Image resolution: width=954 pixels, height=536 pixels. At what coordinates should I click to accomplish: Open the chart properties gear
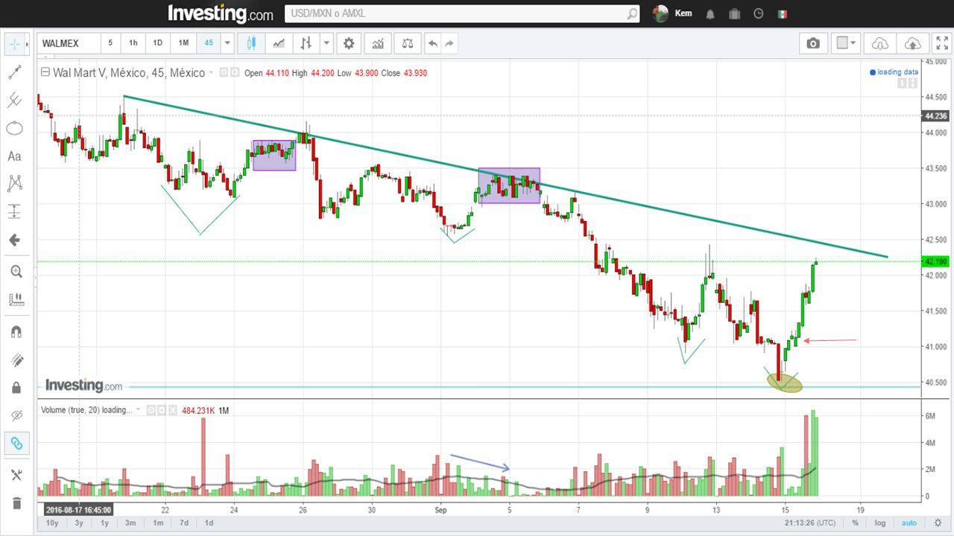(349, 43)
